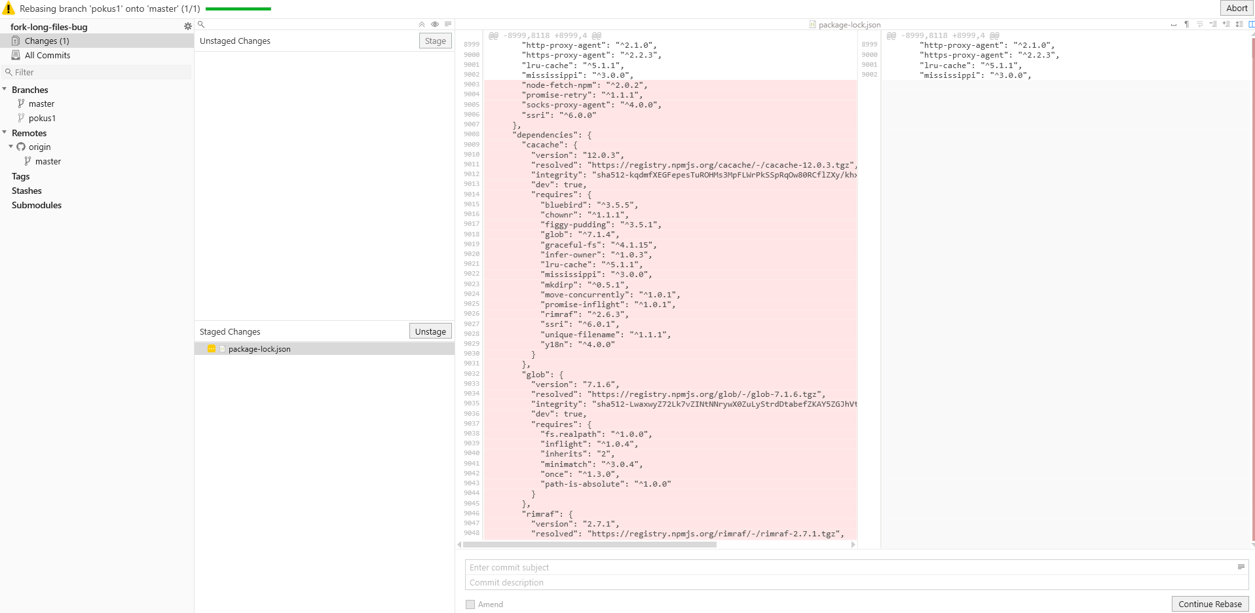The width and height of the screenshot is (1255, 613).
Task: Open repository settings via the gear icon
Action: pyautogui.click(x=188, y=26)
